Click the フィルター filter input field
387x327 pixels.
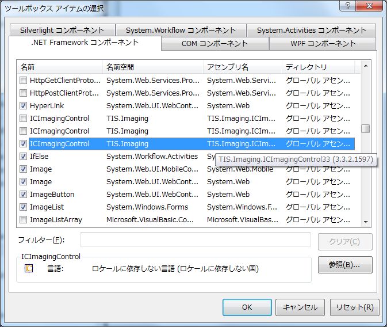(196, 239)
